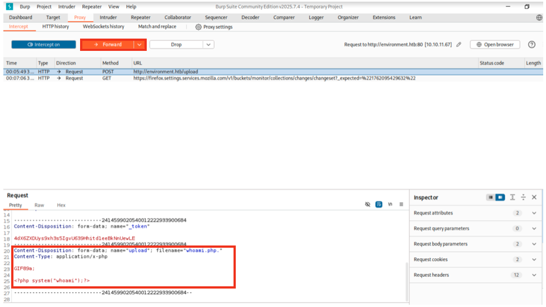The image size is (546, 307).
Task: Open the Project menu
Action: tap(44, 7)
